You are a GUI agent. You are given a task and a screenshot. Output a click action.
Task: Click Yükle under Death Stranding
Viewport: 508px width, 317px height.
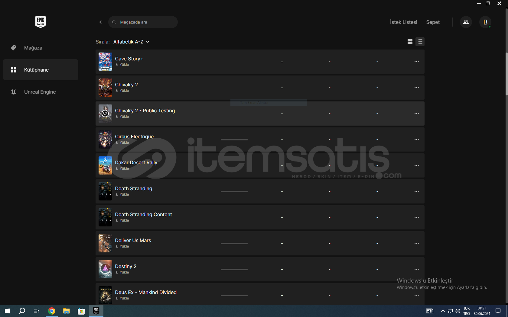click(122, 194)
